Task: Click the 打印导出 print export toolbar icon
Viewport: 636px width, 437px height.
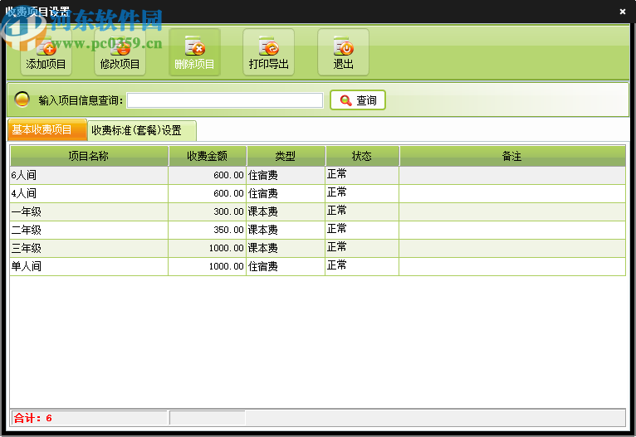Action: [x=268, y=52]
